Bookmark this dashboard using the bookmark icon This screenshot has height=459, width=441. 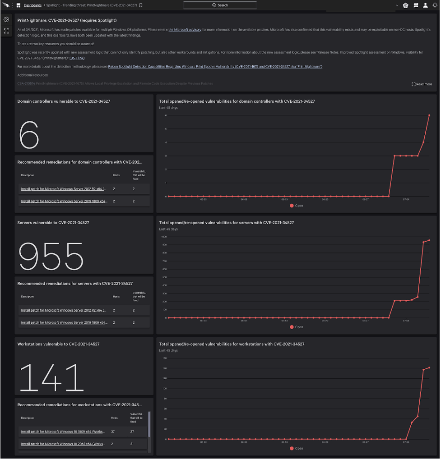(x=140, y=5)
